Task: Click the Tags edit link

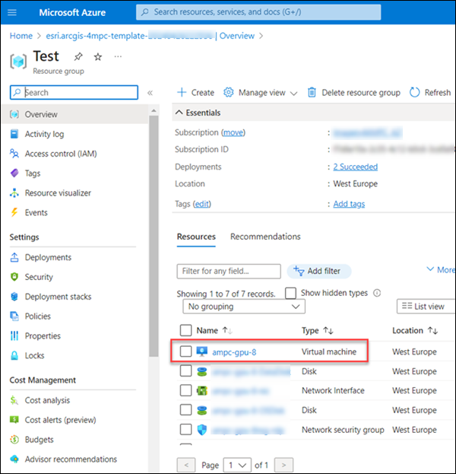Action: click(x=201, y=204)
